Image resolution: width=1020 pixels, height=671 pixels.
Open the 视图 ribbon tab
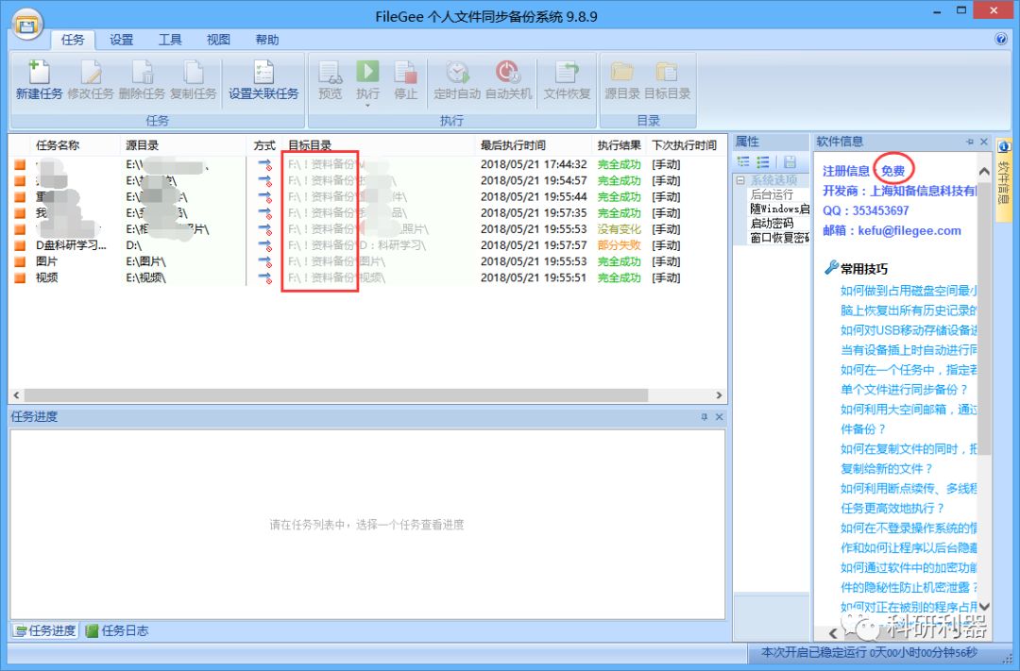218,40
